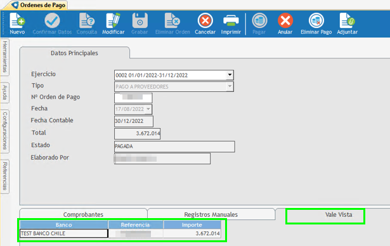Click the Confirmar Datos checkmark icon
Screen dimensions: 390x246
52,20
